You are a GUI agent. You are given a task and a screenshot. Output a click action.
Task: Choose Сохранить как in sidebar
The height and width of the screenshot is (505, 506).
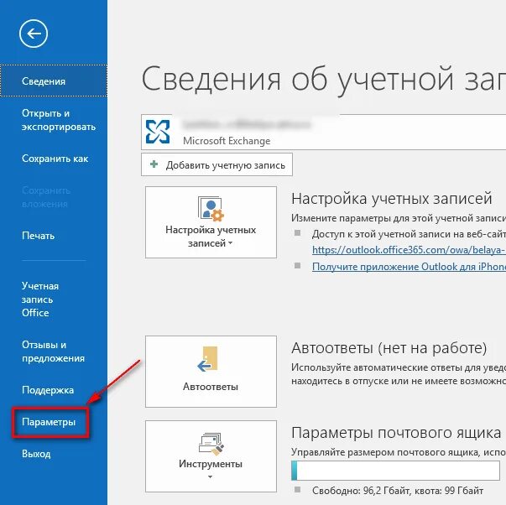(x=55, y=159)
